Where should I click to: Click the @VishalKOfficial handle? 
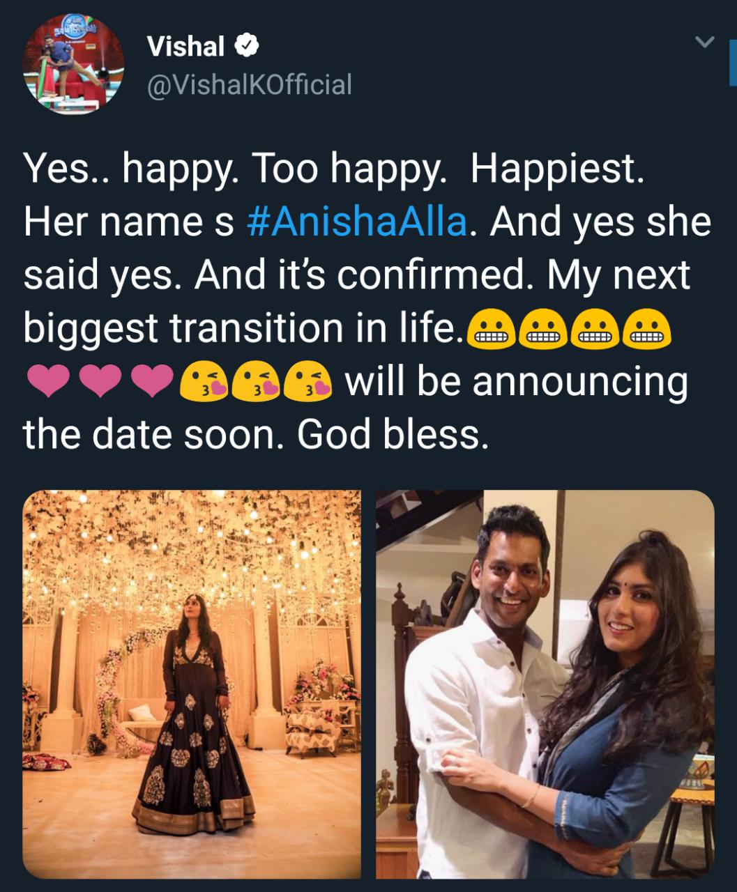click(x=249, y=86)
